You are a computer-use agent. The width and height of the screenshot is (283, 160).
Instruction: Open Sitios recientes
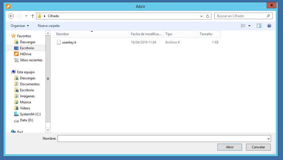pos(31,60)
